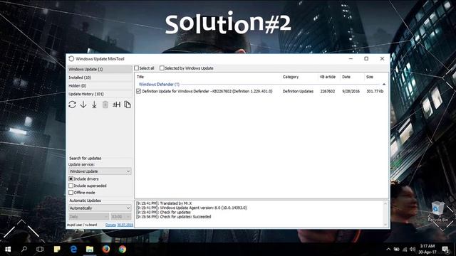456x256 pixels.
Task: Click the Install updates arrow icon with underline
Action: point(94,105)
